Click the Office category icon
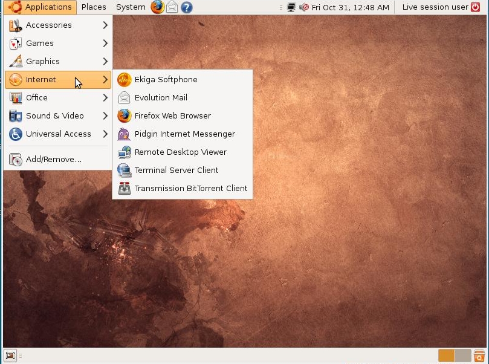This screenshot has height=364, width=489. 15,97
